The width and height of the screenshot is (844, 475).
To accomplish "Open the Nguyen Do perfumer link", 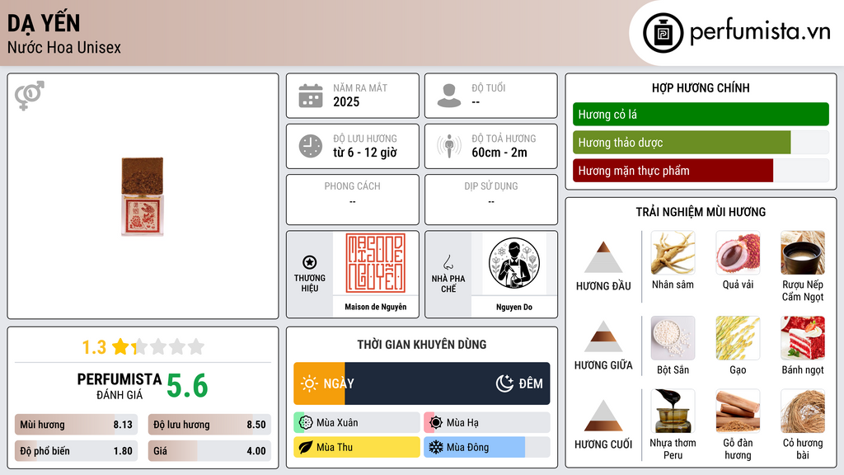I will pyautogui.click(x=514, y=307).
